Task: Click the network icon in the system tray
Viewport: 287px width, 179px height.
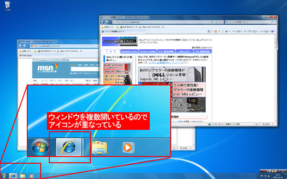Action: pos(265,176)
